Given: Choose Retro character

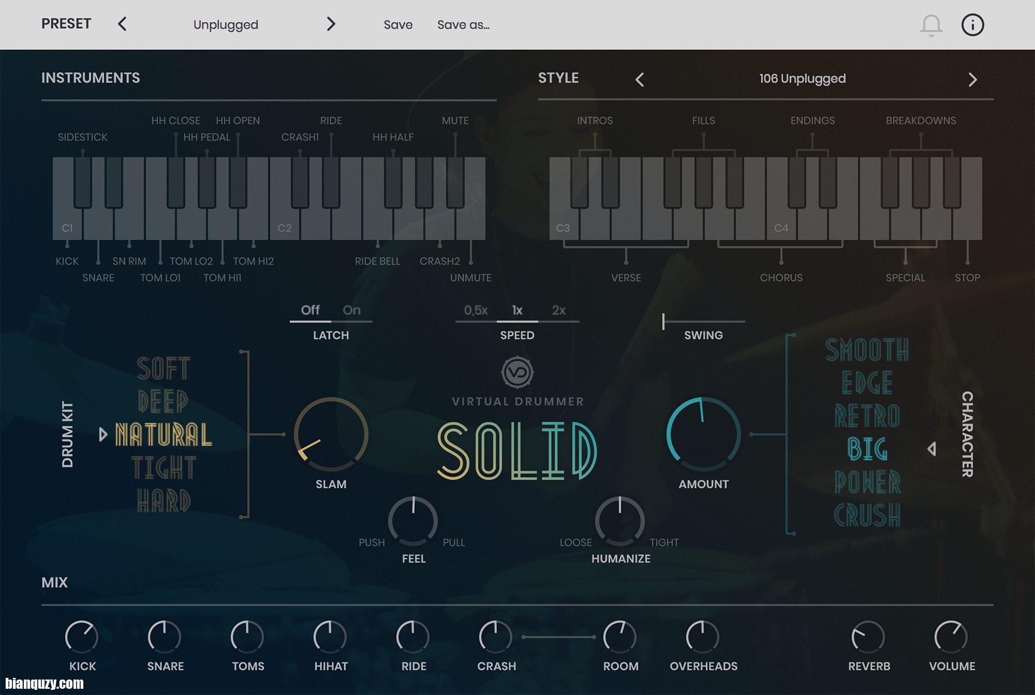Looking at the screenshot, I should point(867,416).
